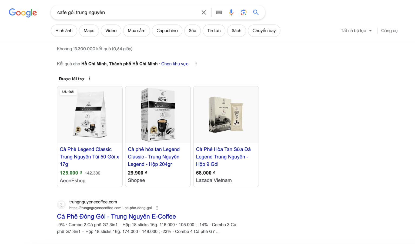Screen dimensions: 415x244
Task: Expand the 'Tất cả bộ lọc' dropdown
Action: click(356, 31)
